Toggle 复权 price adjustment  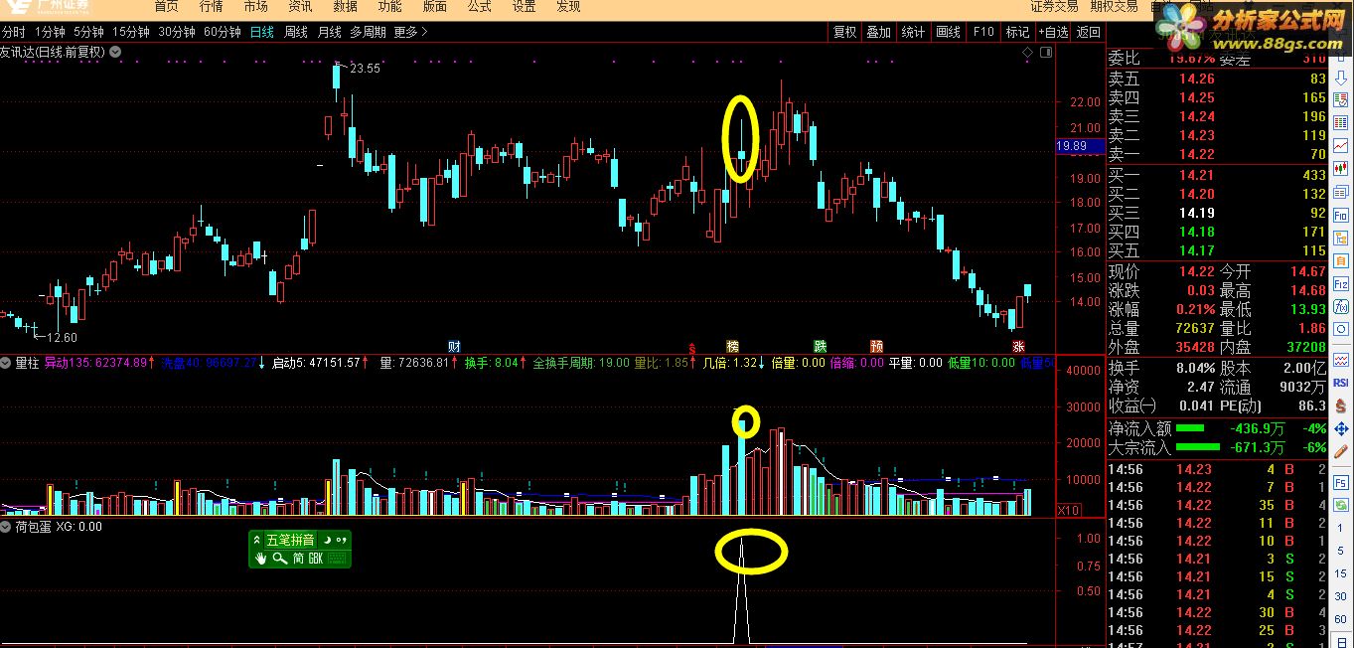844,32
